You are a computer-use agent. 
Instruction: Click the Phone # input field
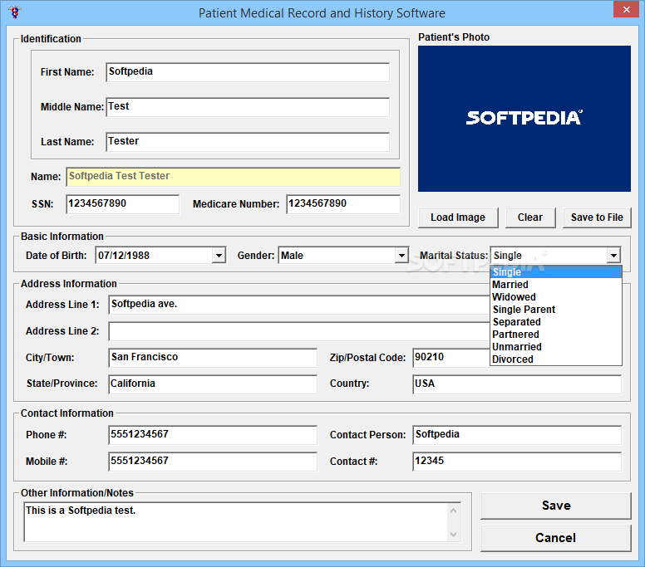pos(213,435)
